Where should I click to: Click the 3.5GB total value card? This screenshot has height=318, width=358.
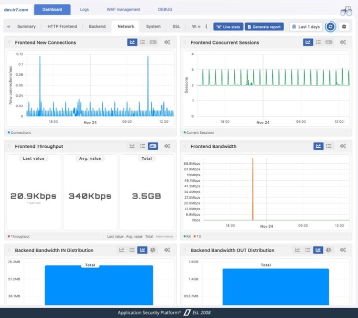click(147, 192)
